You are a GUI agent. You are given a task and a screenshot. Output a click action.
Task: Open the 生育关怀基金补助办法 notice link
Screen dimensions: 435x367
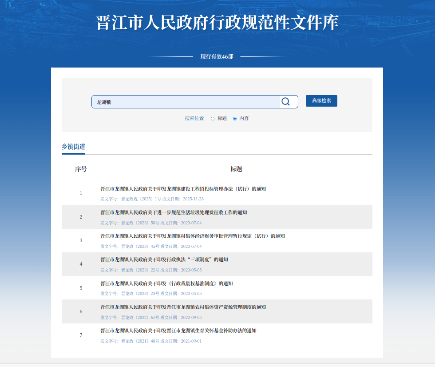point(178,331)
